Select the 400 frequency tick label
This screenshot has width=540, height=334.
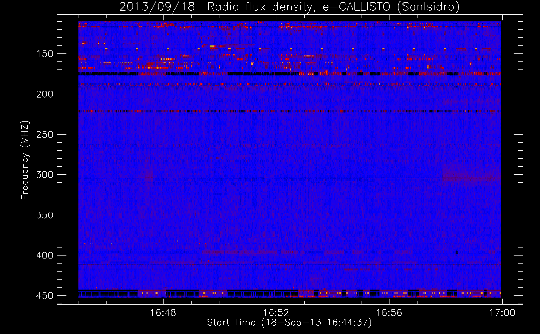(x=44, y=256)
